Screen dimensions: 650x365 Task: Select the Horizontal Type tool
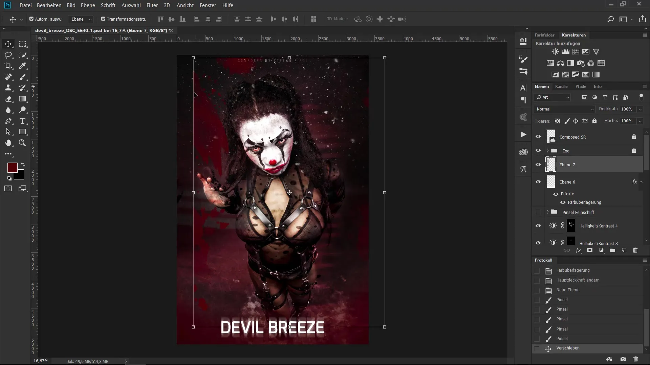(22, 121)
